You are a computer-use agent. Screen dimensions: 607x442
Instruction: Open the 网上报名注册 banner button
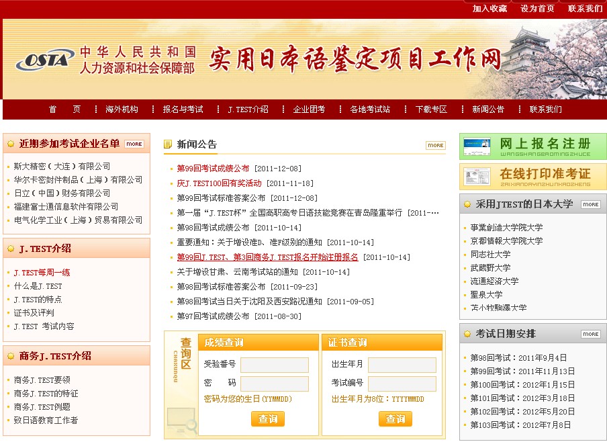532,146
